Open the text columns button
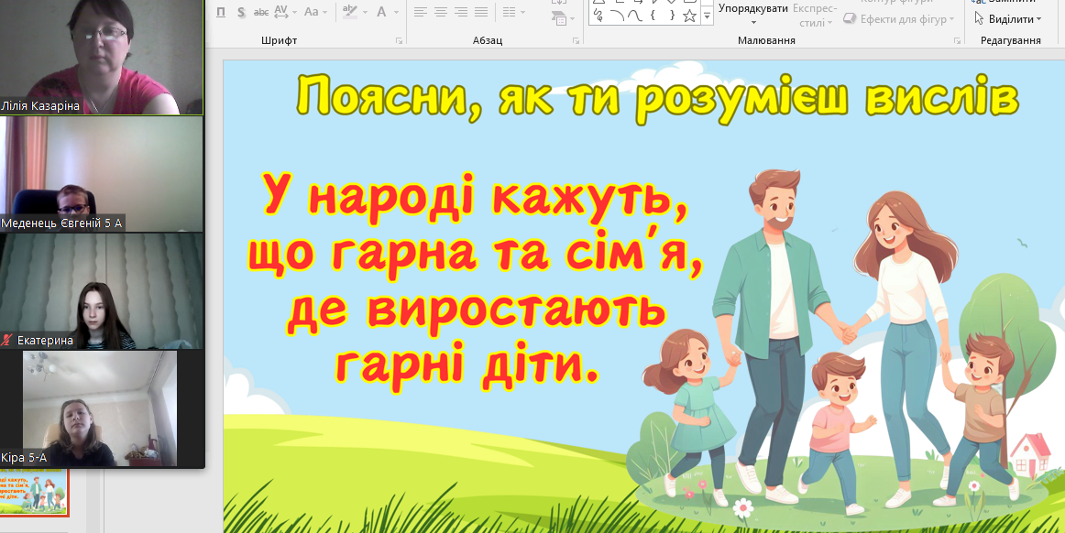Viewport: 1065px width, 533px height. point(508,12)
